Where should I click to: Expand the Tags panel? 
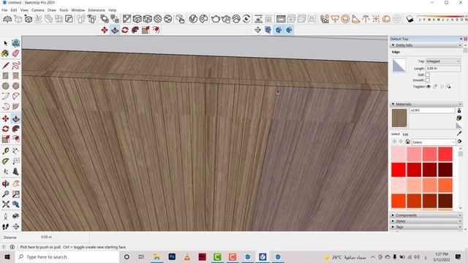click(393, 227)
